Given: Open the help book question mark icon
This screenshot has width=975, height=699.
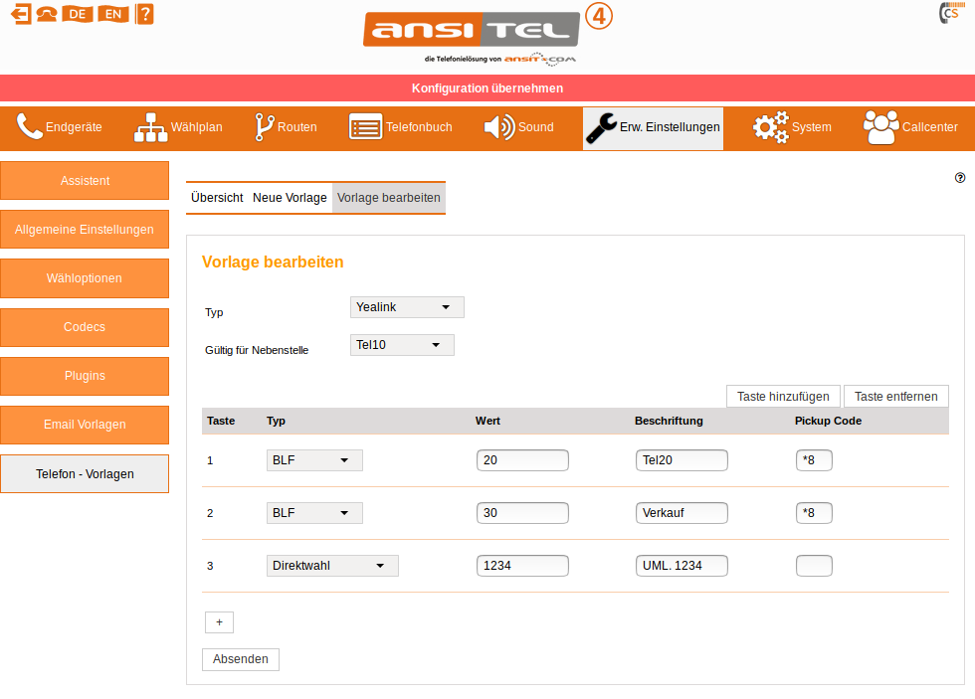Looking at the screenshot, I should point(144,14).
